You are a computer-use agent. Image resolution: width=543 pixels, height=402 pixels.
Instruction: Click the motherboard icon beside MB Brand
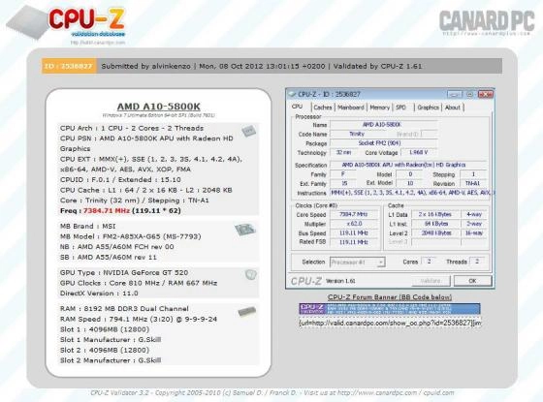click(244, 230)
